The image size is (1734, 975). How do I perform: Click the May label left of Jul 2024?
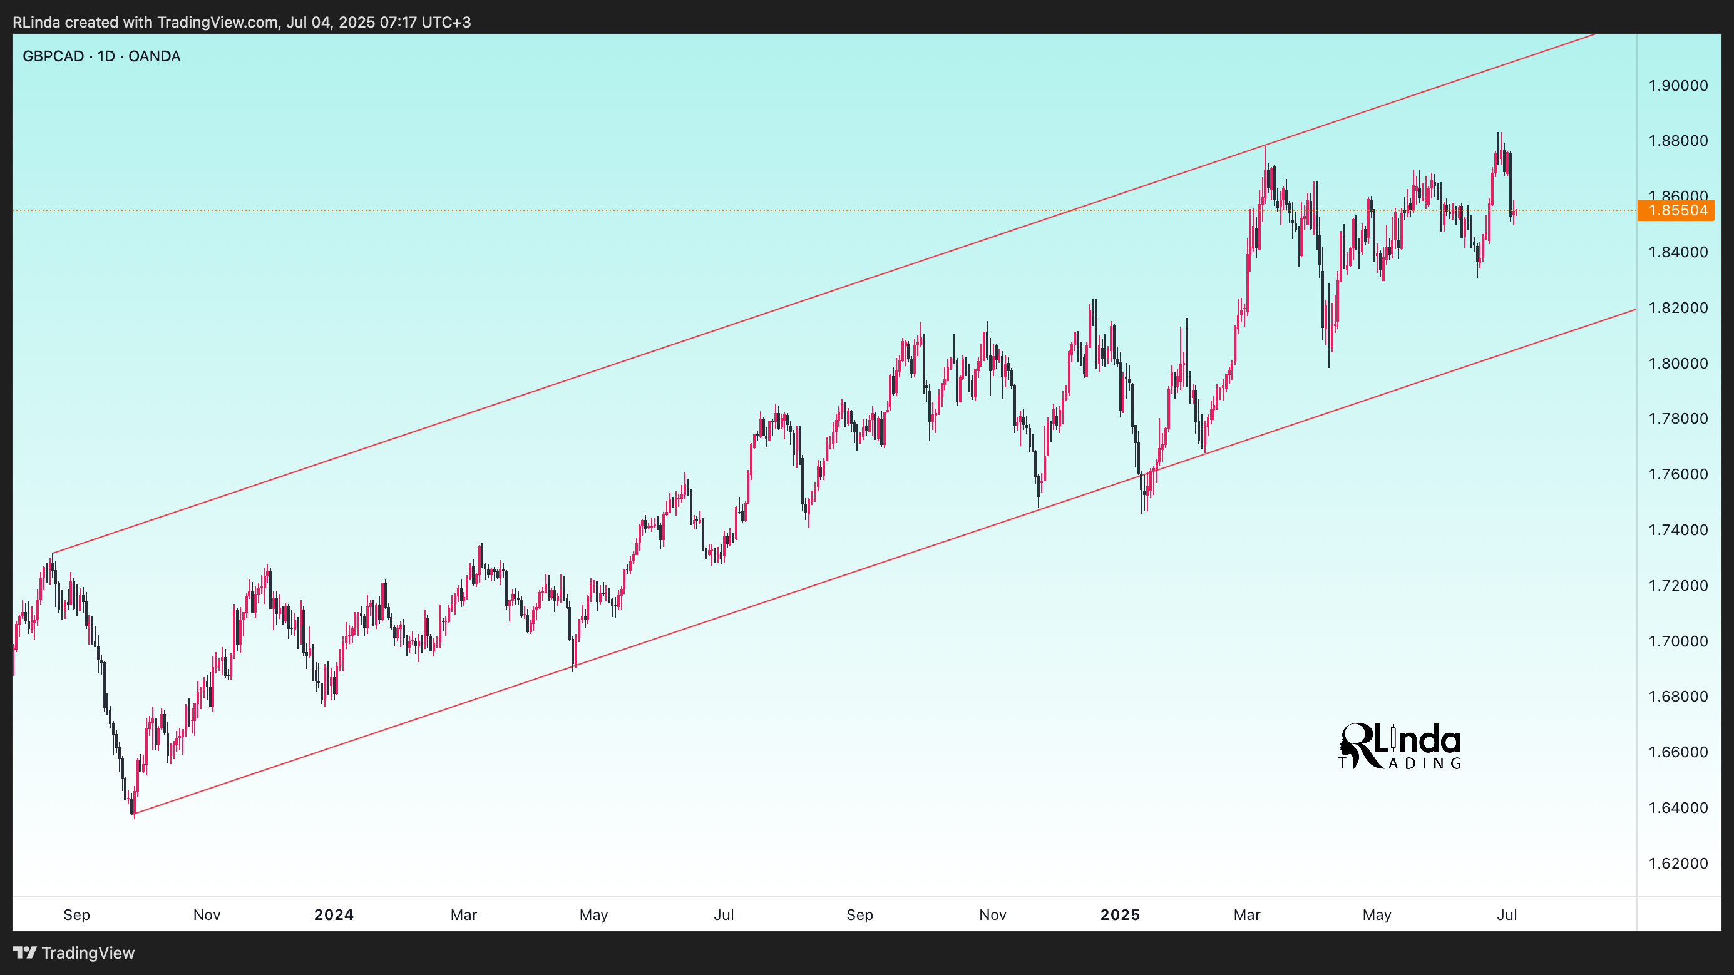(x=593, y=915)
